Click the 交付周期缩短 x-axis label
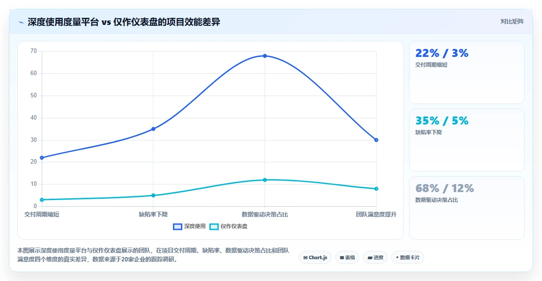The height and width of the screenshot is (281, 542). [42, 214]
